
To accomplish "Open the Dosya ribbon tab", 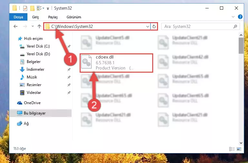I will (18, 17).
